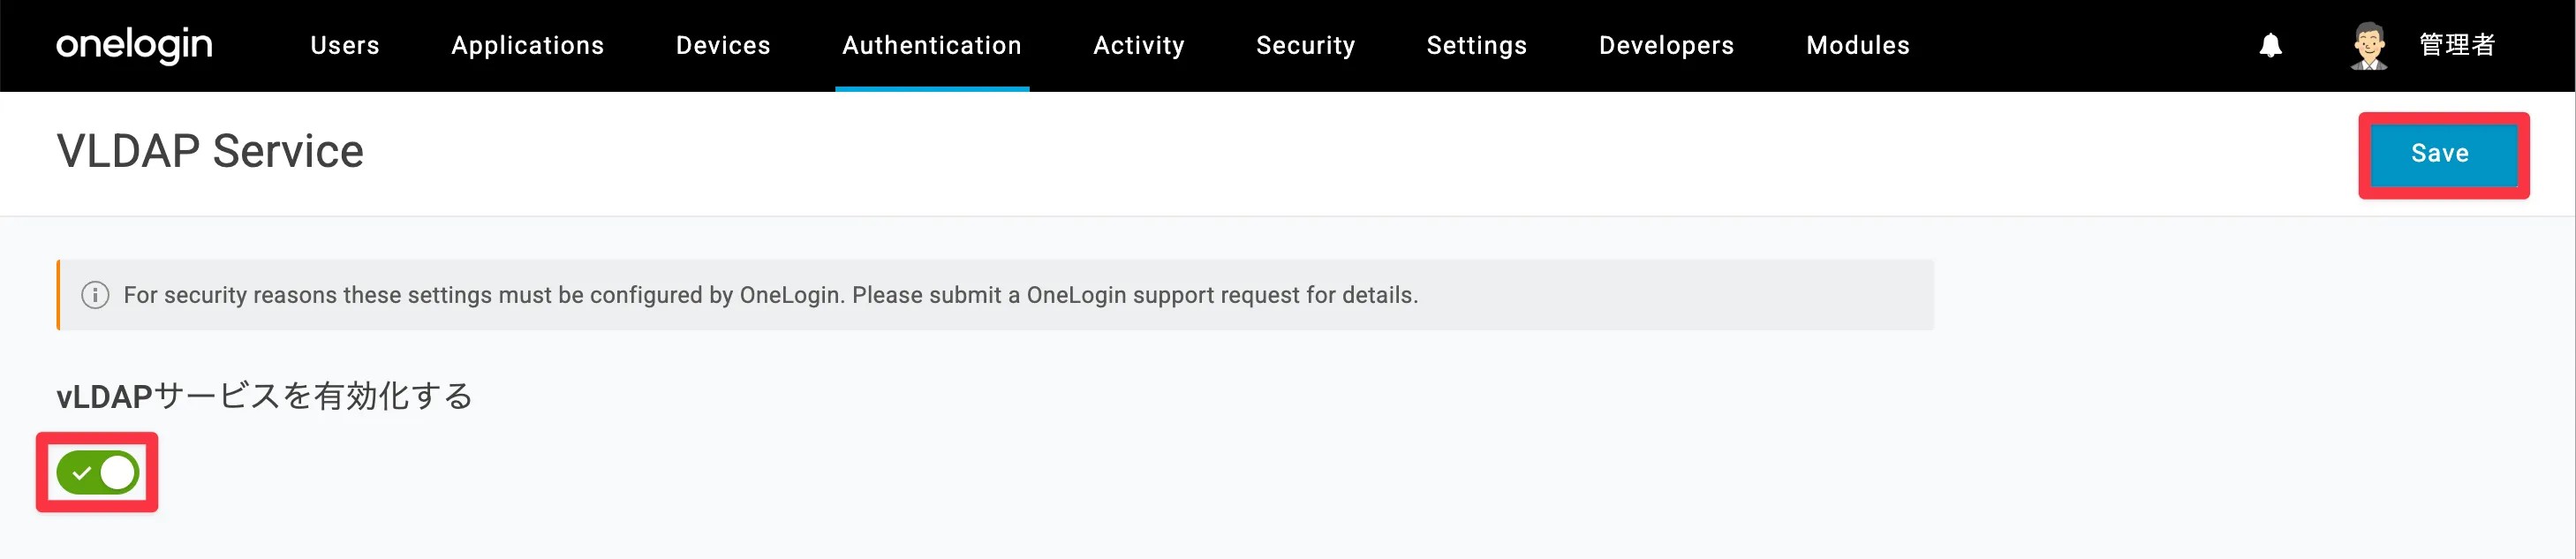
Task: Click the OneLogin logo
Action: point(134,45)
